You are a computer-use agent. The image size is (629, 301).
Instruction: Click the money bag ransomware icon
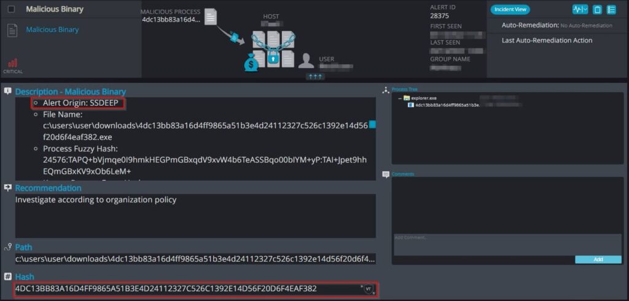point(251,63)
